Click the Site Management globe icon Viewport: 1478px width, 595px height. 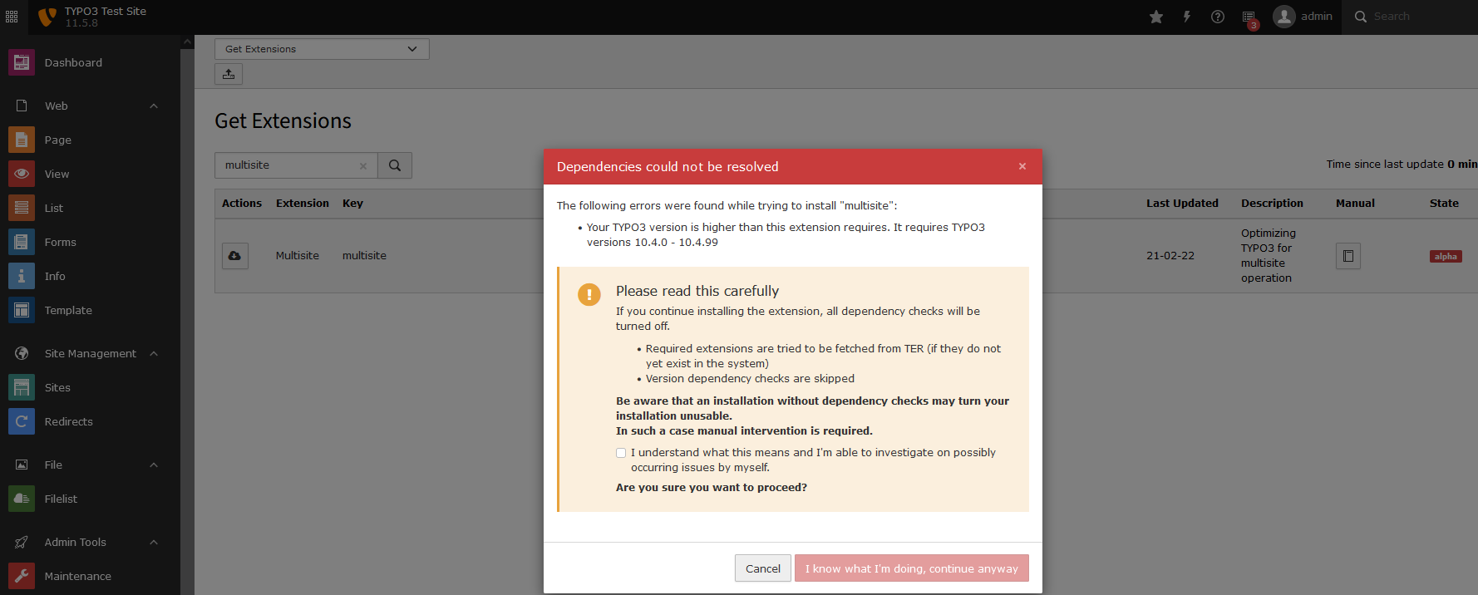point(22,353)
